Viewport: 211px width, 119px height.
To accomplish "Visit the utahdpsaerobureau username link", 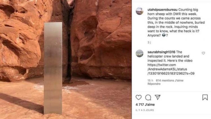I will click(x=162, y=10).
